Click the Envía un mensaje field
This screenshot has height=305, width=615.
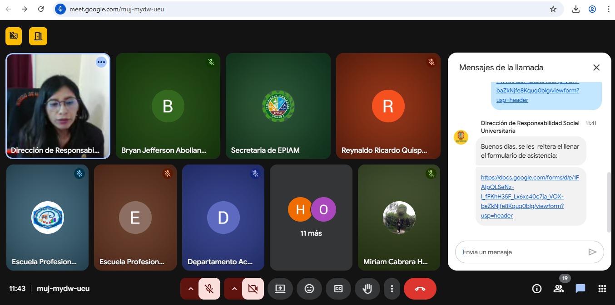(522, 252)
